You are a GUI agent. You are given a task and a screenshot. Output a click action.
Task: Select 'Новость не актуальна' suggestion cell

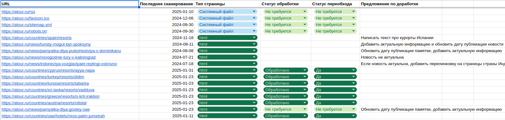click(401, 57)
